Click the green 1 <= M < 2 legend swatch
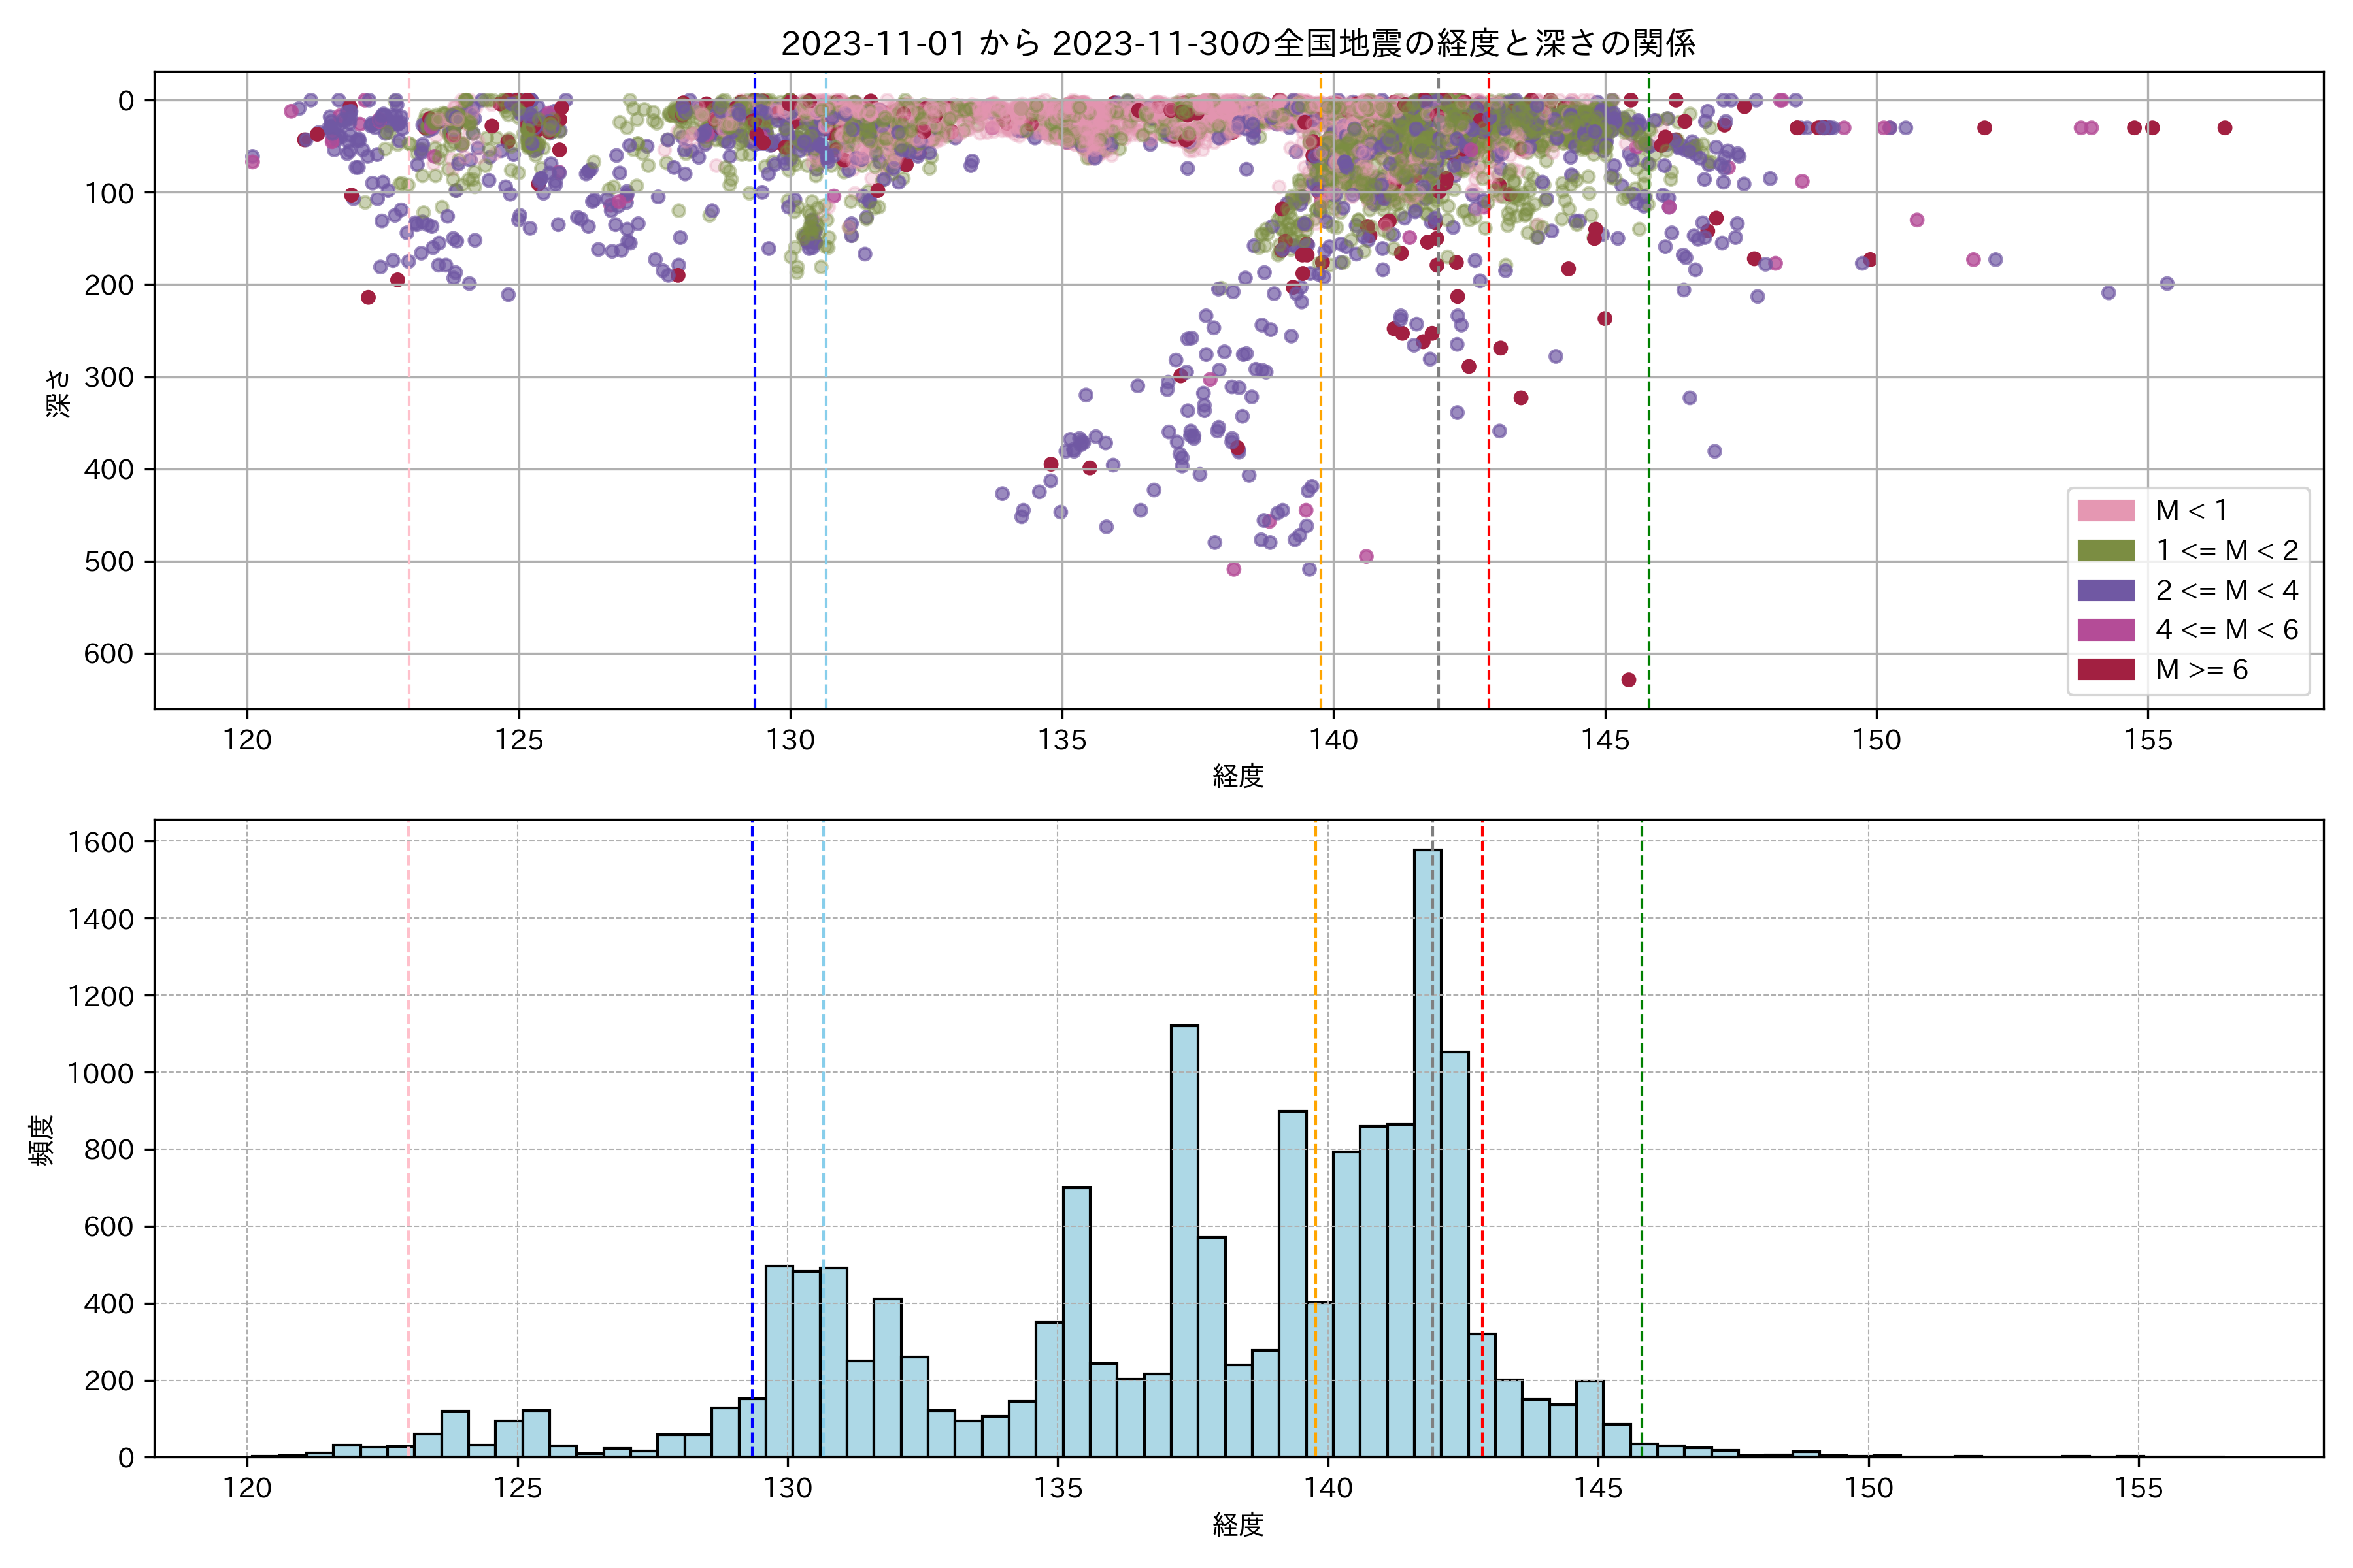 coord(2105,550)
